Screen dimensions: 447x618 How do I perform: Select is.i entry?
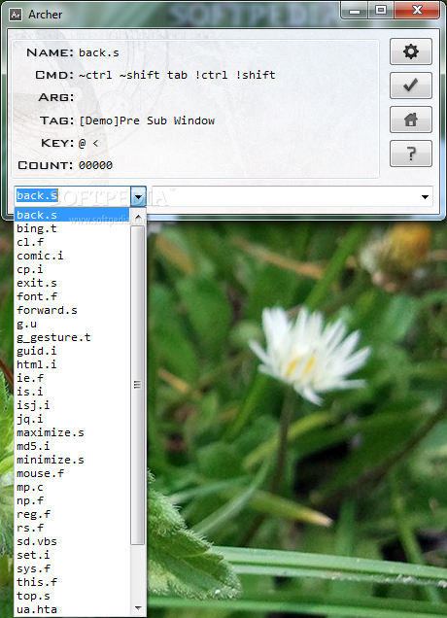pos(72,392)
